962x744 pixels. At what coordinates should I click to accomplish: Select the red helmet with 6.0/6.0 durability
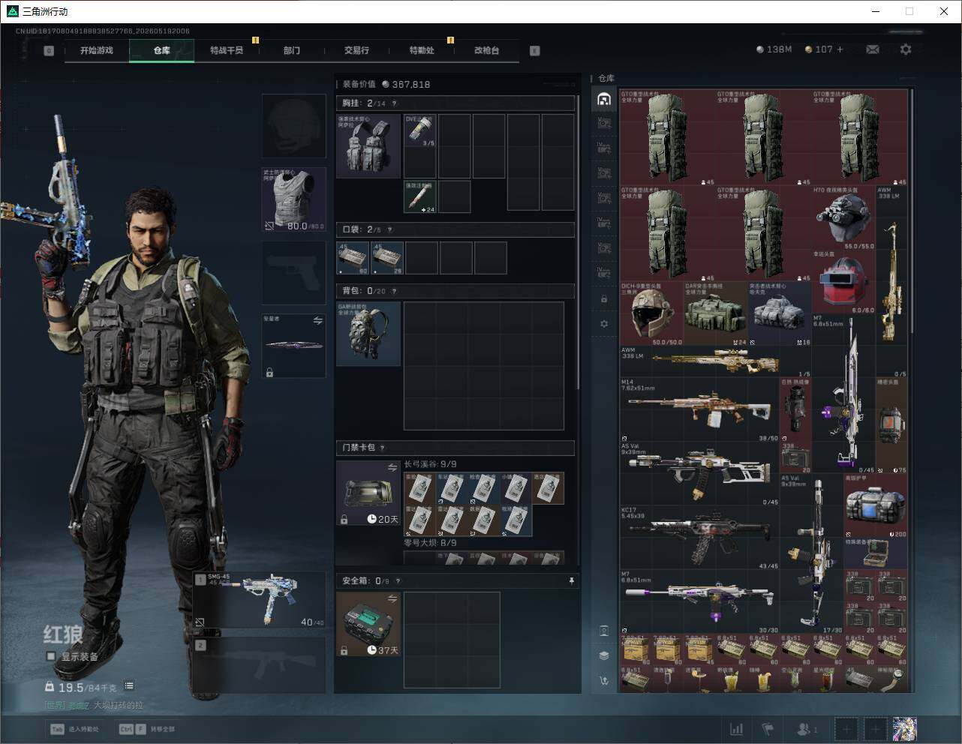[843, 283]
